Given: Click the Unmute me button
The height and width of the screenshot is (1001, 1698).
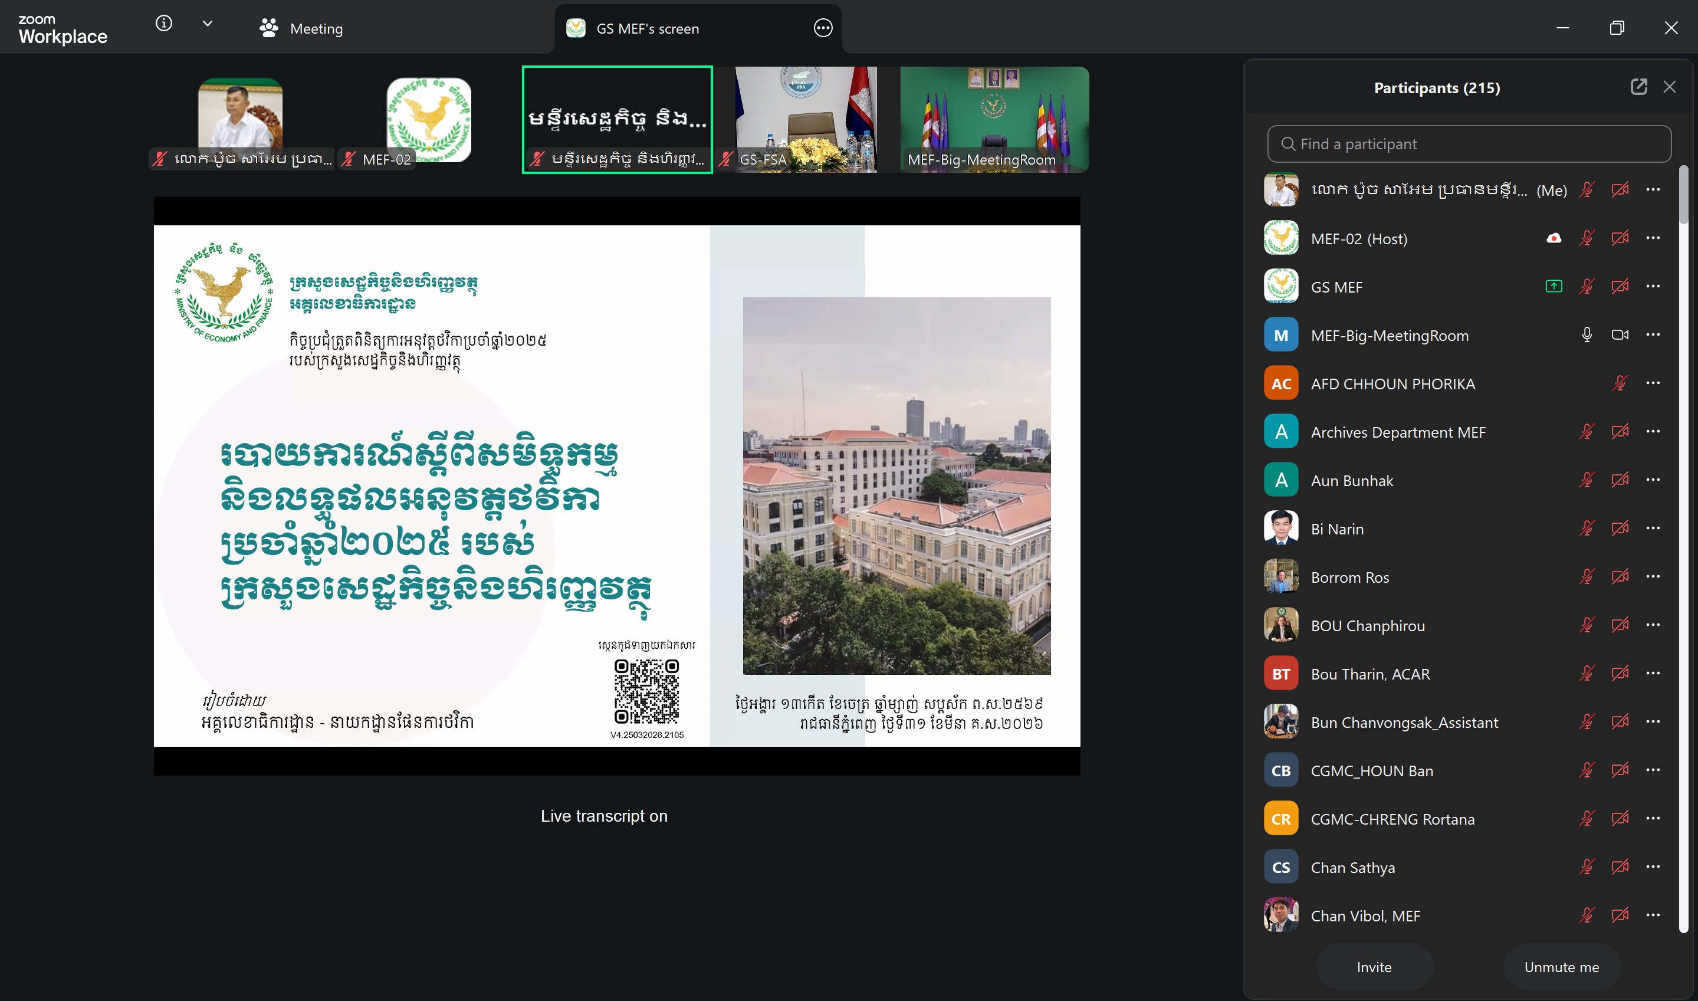Looking at the screenshot, I should tap(1561, 967).
